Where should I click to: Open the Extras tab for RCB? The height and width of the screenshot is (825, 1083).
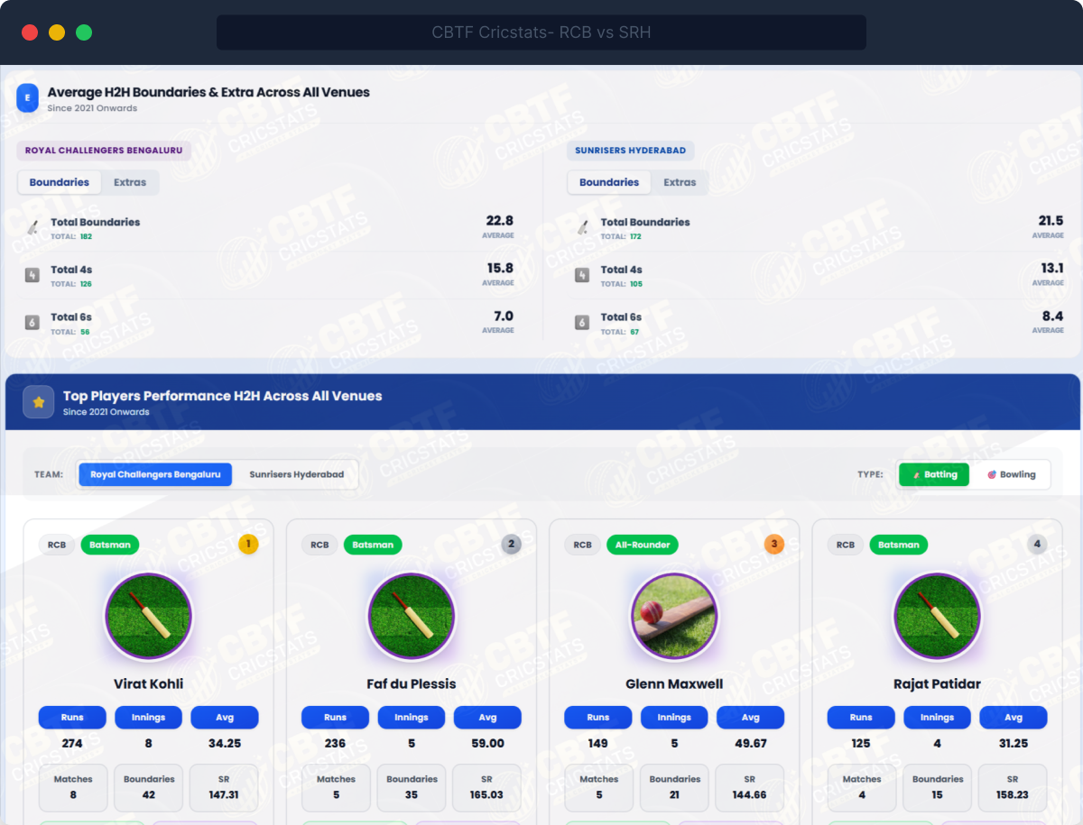[x=130, y=182]
